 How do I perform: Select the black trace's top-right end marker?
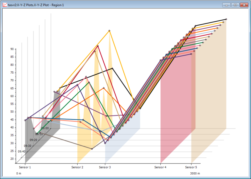226,19
